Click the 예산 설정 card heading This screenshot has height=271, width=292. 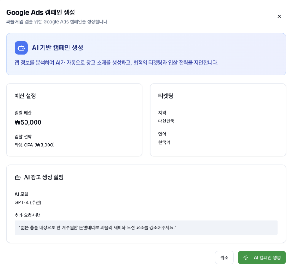click(x=25, y=96)
